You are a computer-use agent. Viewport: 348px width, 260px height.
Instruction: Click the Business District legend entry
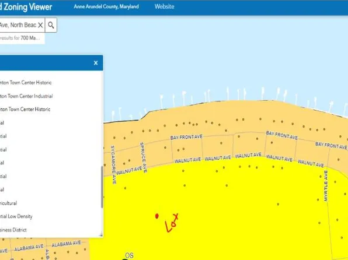13,230
